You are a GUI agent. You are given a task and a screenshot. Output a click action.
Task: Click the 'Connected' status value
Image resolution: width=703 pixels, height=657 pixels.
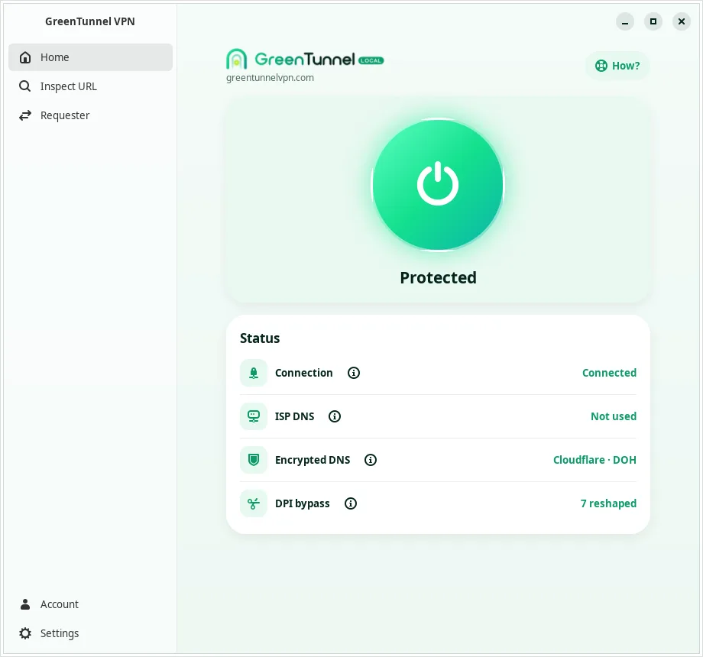[609, 373]
